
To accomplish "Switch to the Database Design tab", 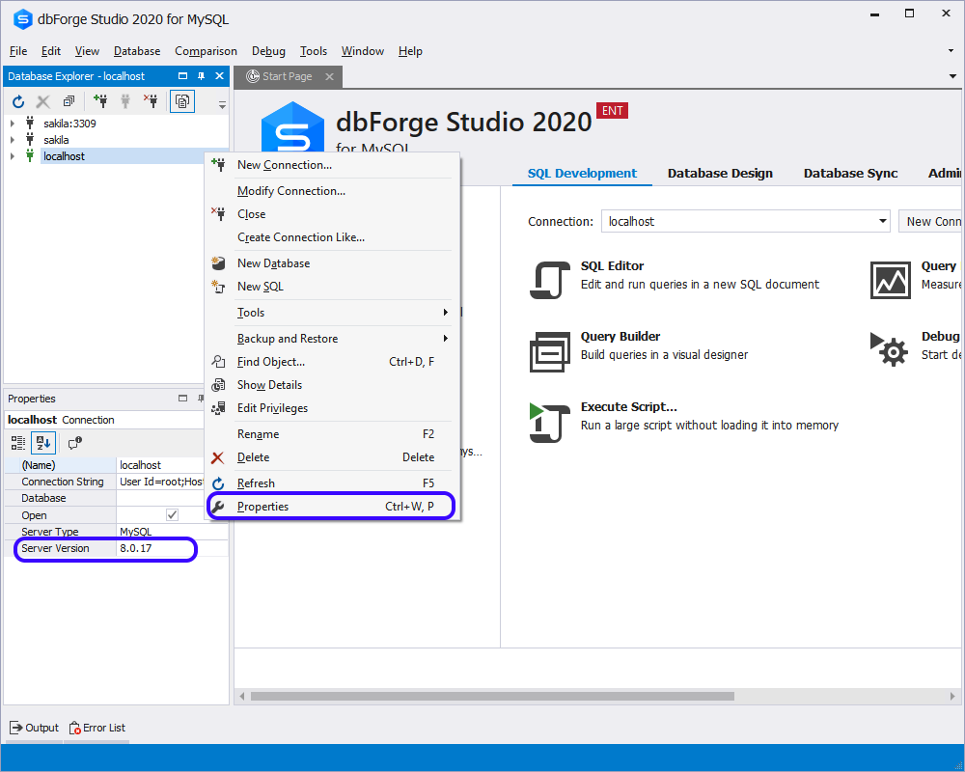I will [x=720, y=174].
